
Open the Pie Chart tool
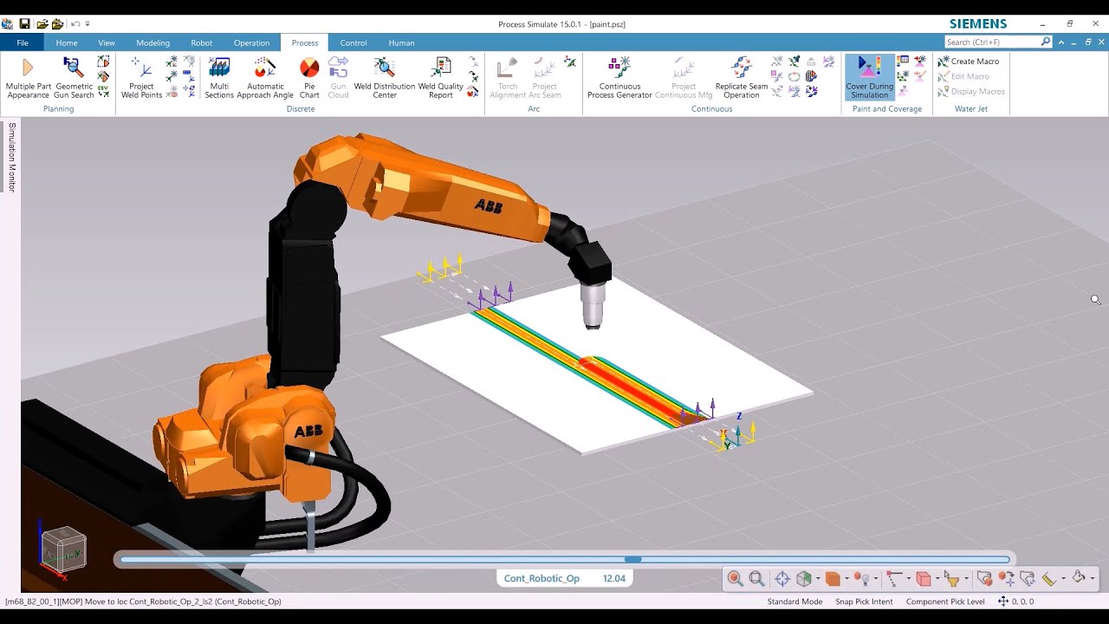[x=309, y=78]
